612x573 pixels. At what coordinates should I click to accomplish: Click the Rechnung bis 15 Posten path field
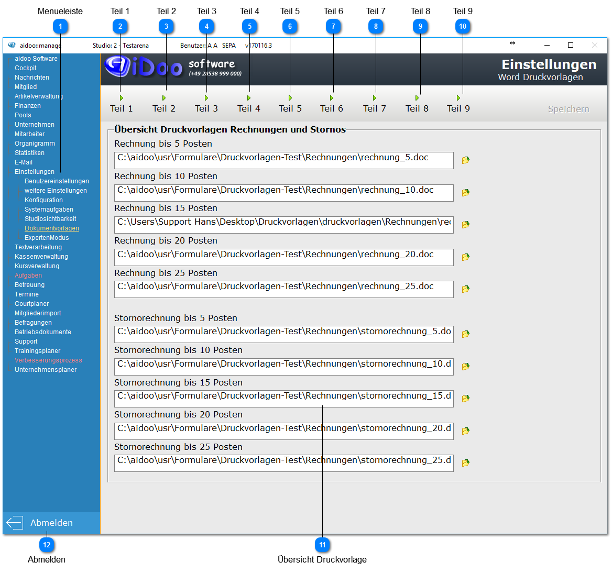click(x=284, y=225)
